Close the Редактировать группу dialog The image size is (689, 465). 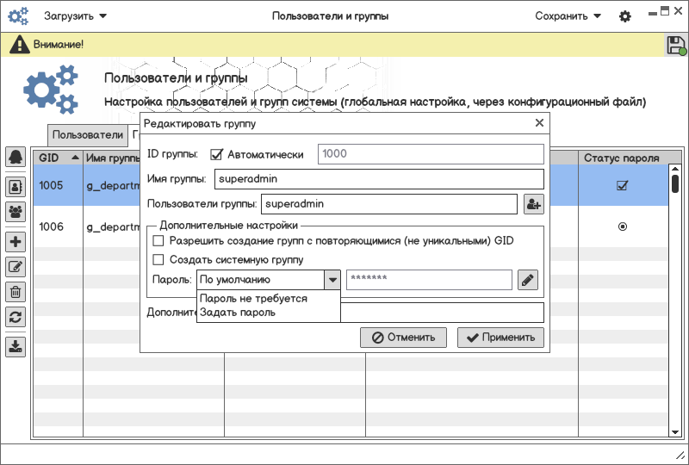[x=540, y=123]
